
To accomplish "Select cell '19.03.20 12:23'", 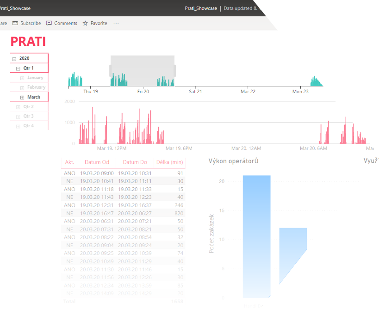I will tap(135, 197).
